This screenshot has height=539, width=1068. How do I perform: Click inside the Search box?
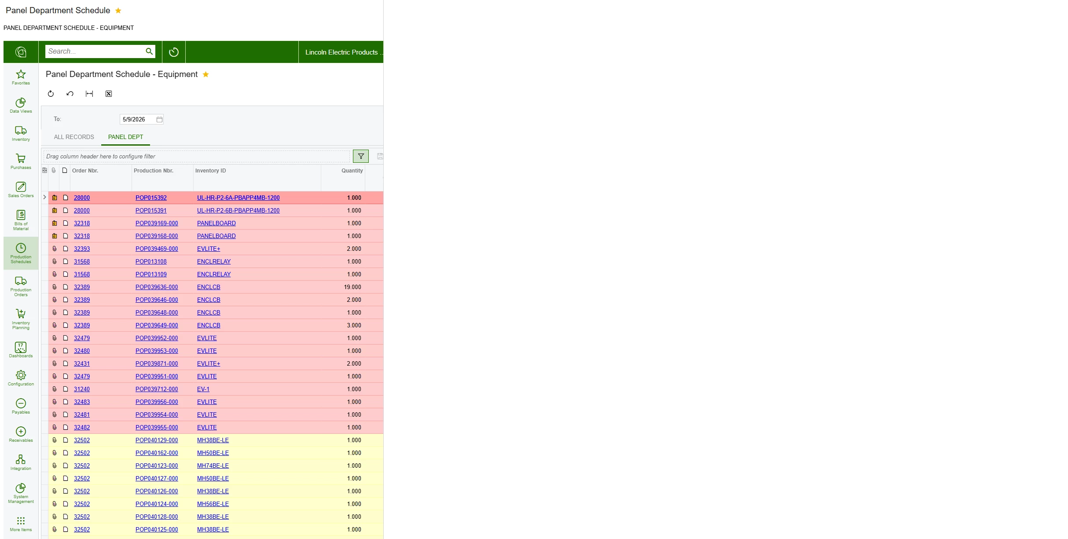pyautogui.click(x=95, y=51)
